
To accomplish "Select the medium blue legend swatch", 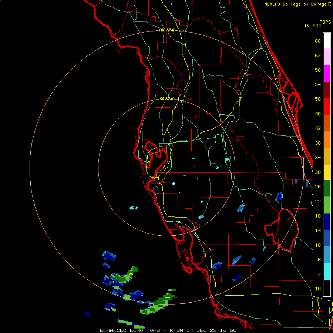I will [327, 238].
